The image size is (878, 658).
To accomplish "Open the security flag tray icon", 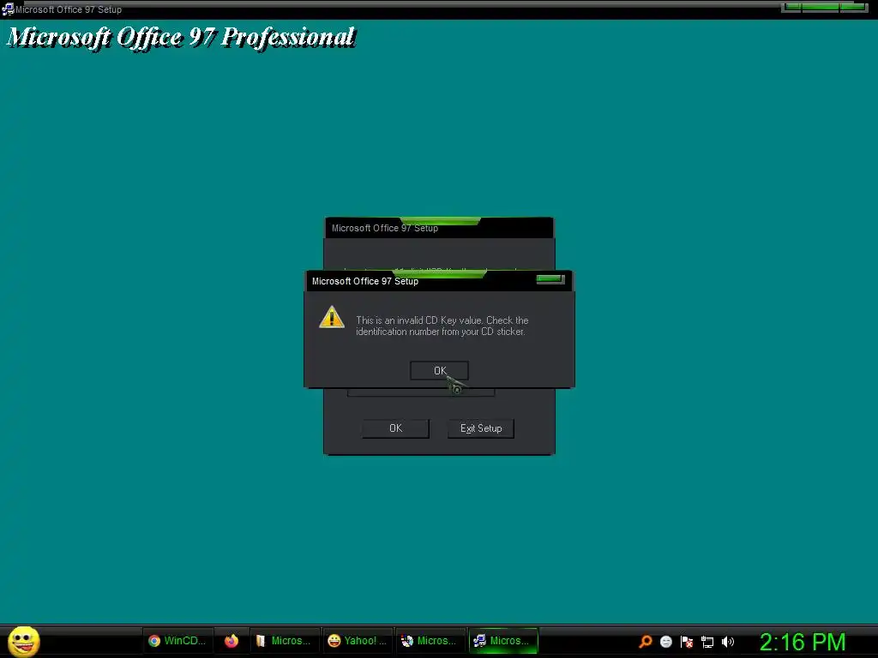I will 687,641.
